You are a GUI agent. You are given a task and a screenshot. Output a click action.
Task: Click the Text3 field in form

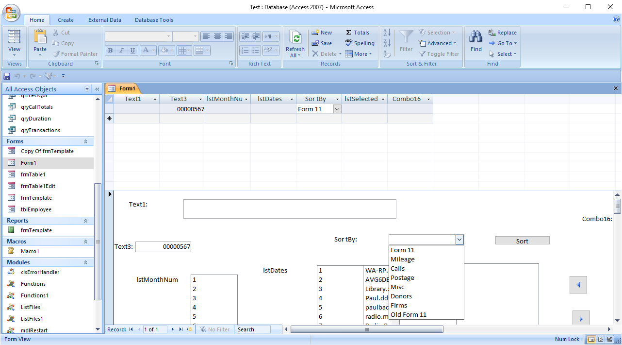point(163,247)
